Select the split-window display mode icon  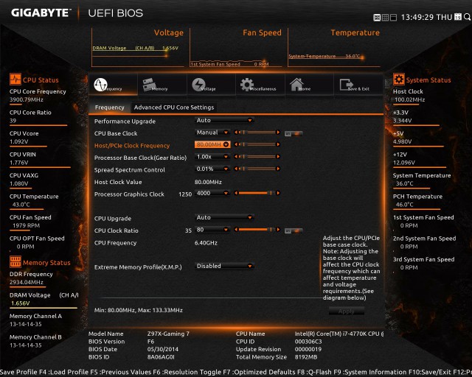pos(393,18)
